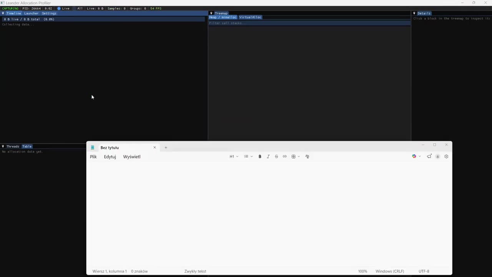492x277 pixels.
Task: Open the account profile icon in Notepad
Action: 437,157
